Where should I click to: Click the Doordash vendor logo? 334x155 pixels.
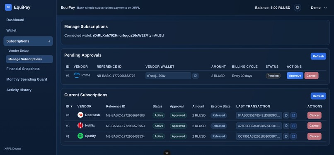pos(80,115)
